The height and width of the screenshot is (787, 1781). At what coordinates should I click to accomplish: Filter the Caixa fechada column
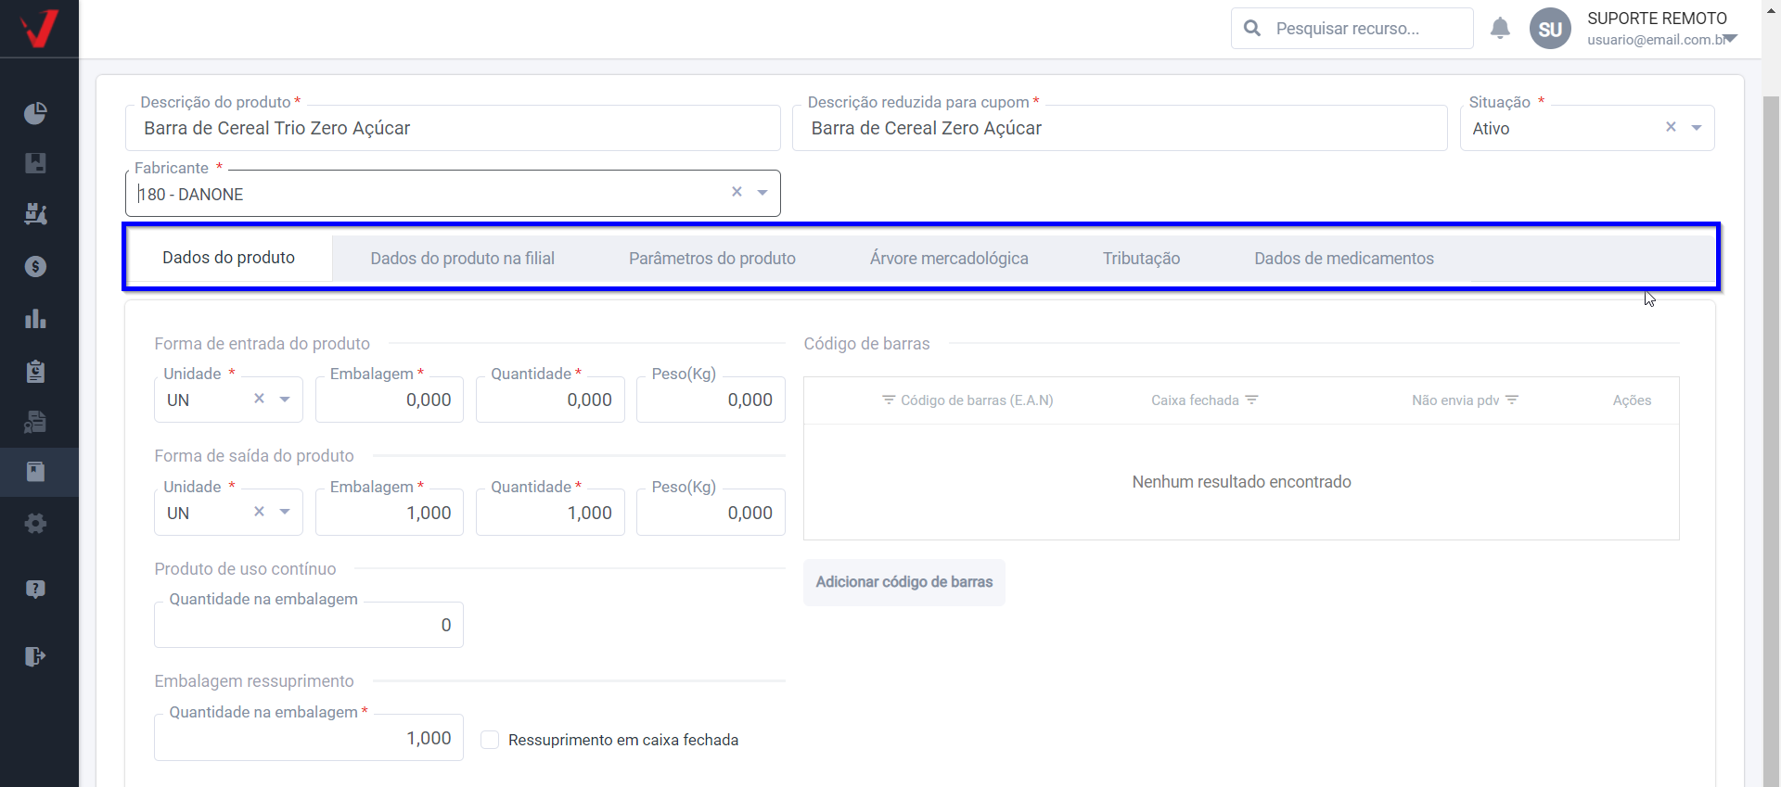pos(1251,400)
